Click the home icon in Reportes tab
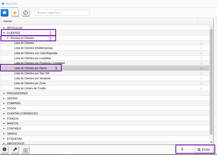217x155 pixels. coord(3,4)
